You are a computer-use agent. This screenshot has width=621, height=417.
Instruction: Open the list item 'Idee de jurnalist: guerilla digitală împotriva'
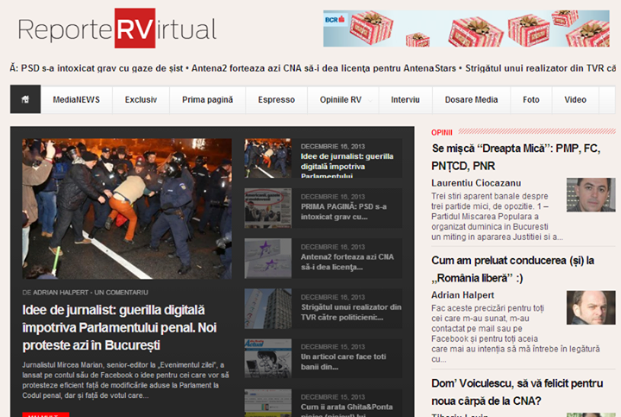[x=347, y=166]
